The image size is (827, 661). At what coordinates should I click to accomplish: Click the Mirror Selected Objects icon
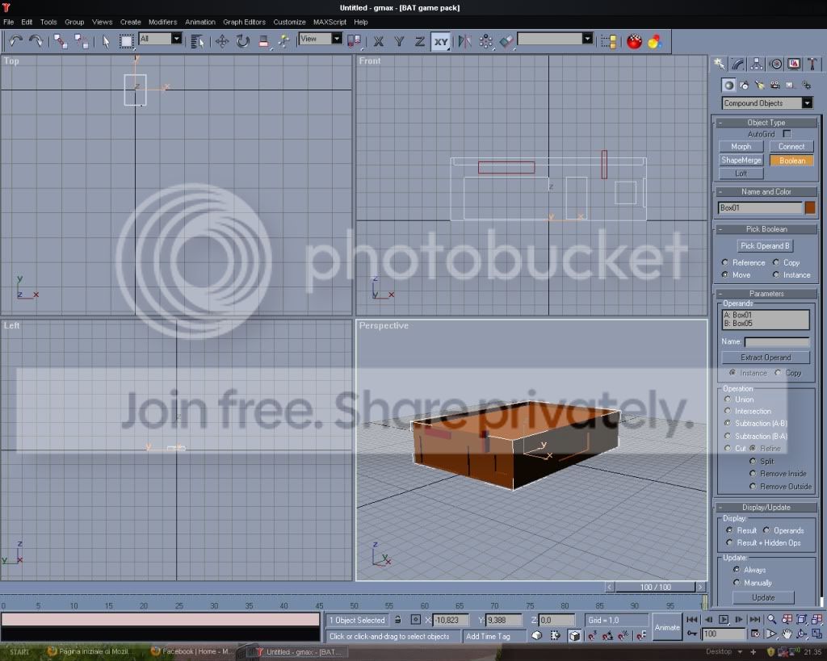(464, 41)
